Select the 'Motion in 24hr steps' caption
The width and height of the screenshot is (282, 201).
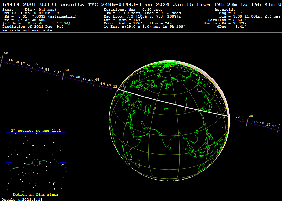36,194
